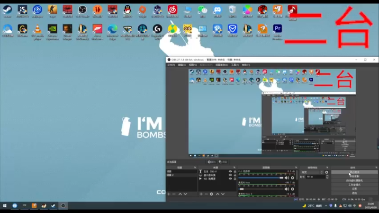Click the 退出 exit button

click(x=354, y=193)
